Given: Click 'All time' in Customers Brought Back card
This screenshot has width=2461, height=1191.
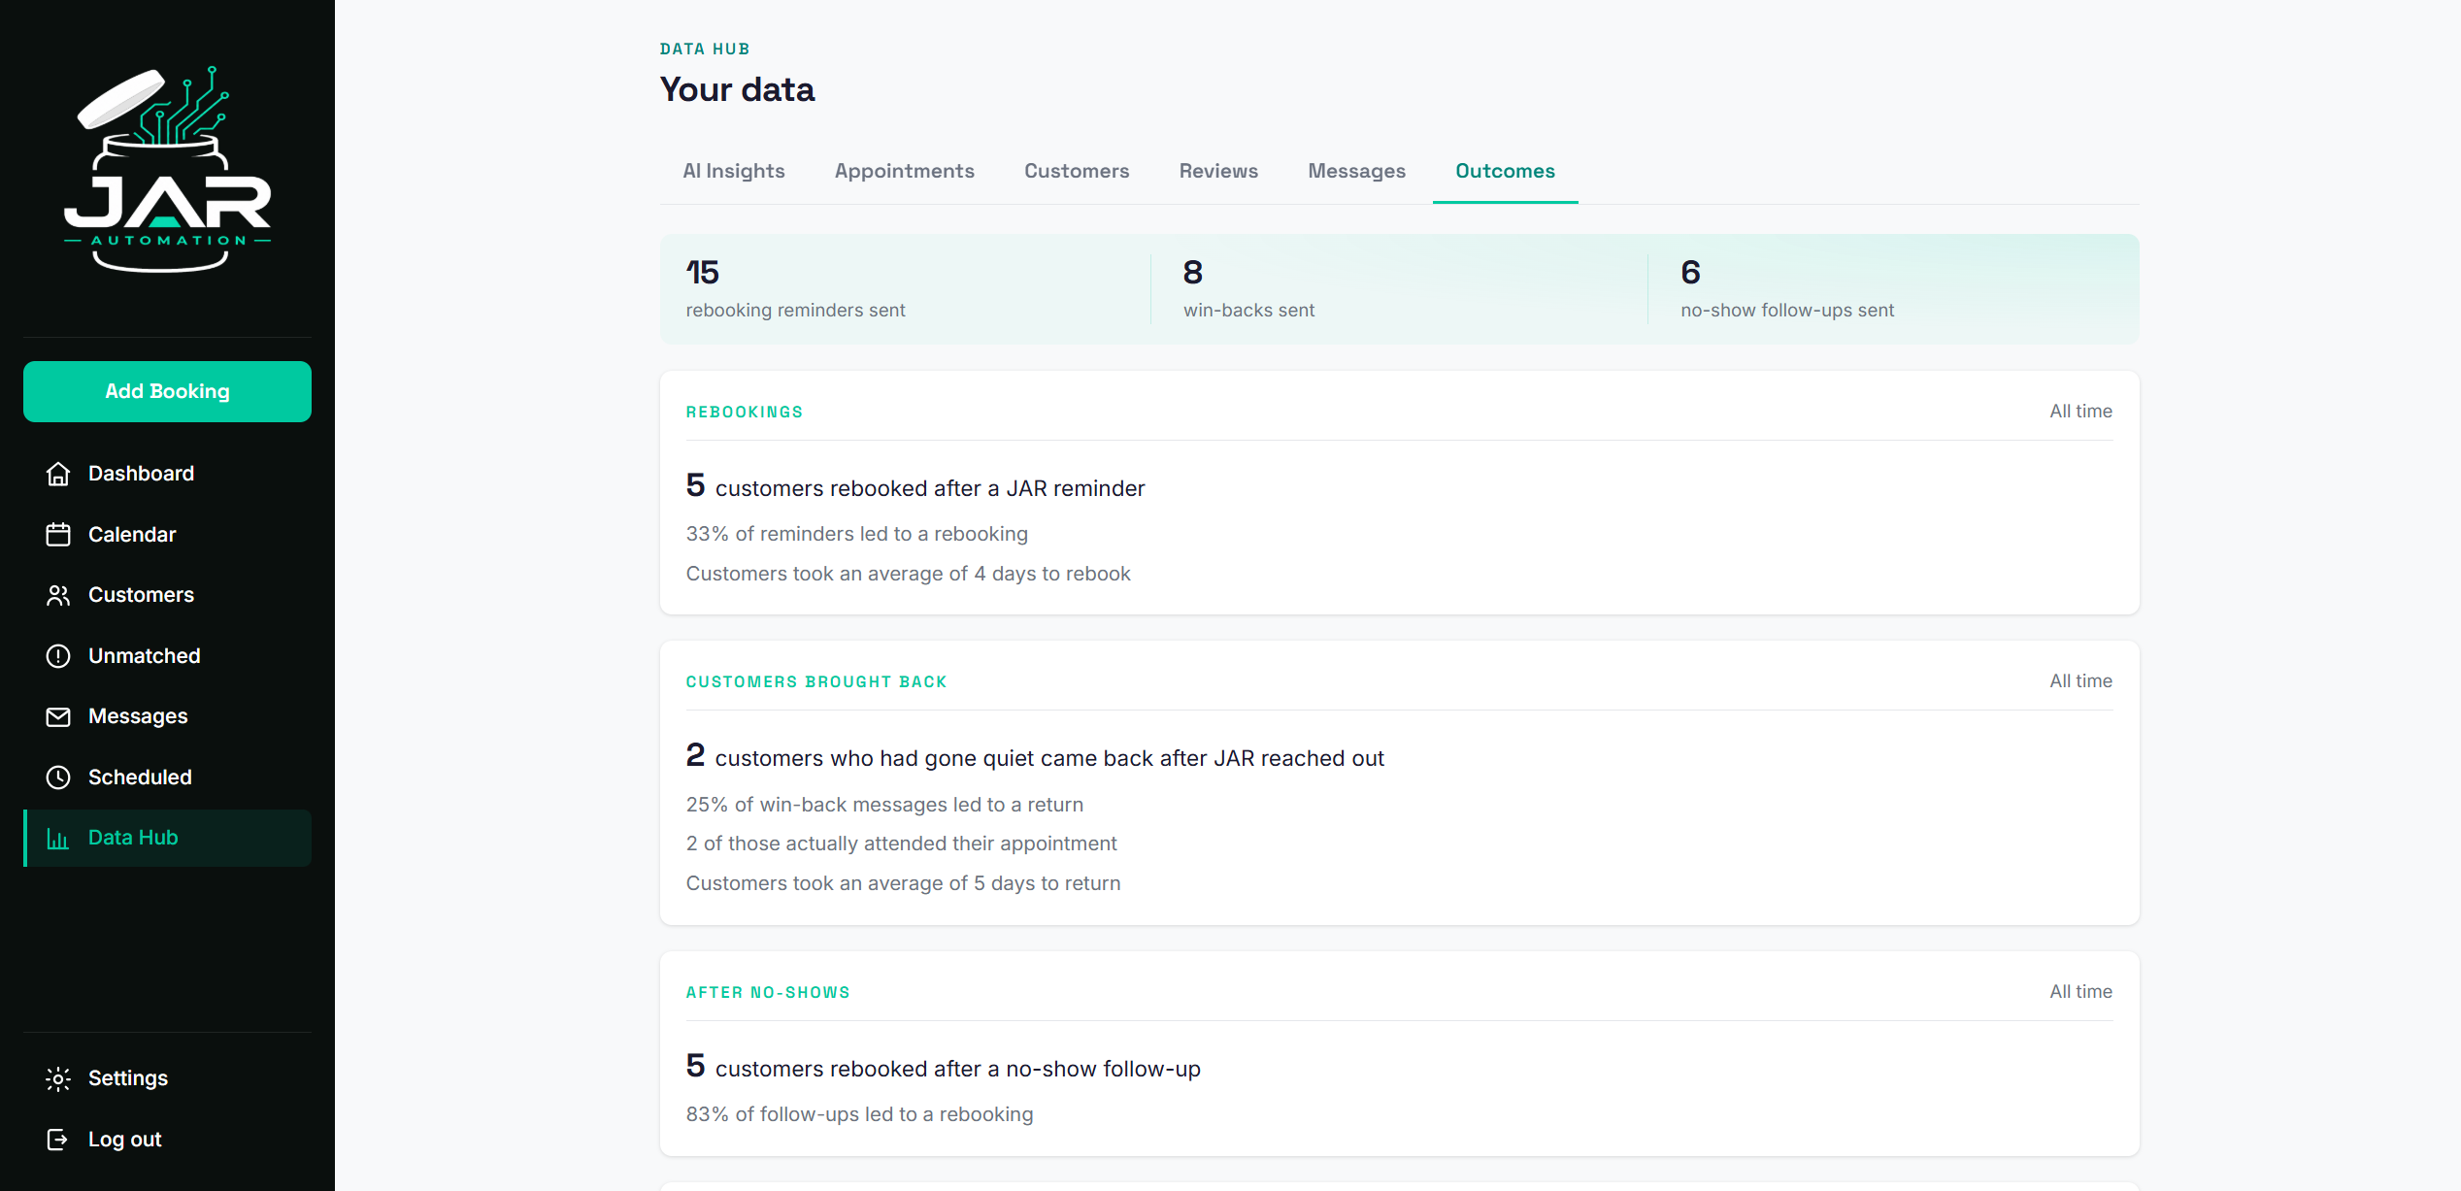Looking at the screenshot, I should coord(2080,681).
